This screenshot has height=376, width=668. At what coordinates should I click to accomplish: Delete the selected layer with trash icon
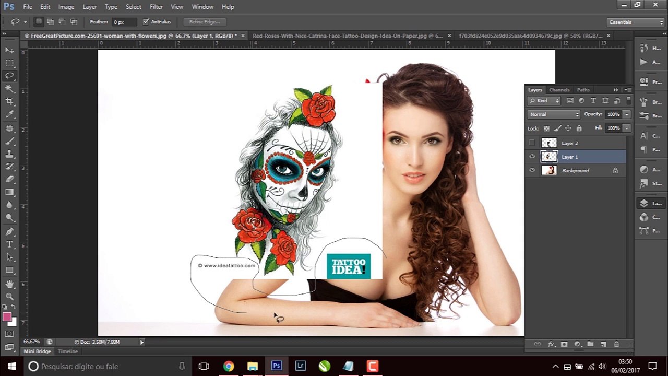click(x=616, y=344)
